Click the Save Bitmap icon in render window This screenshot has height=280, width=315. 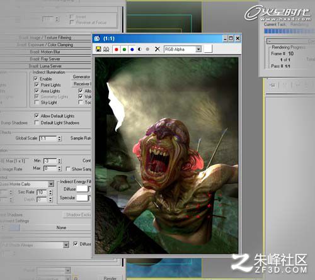[x=98, y=49]
